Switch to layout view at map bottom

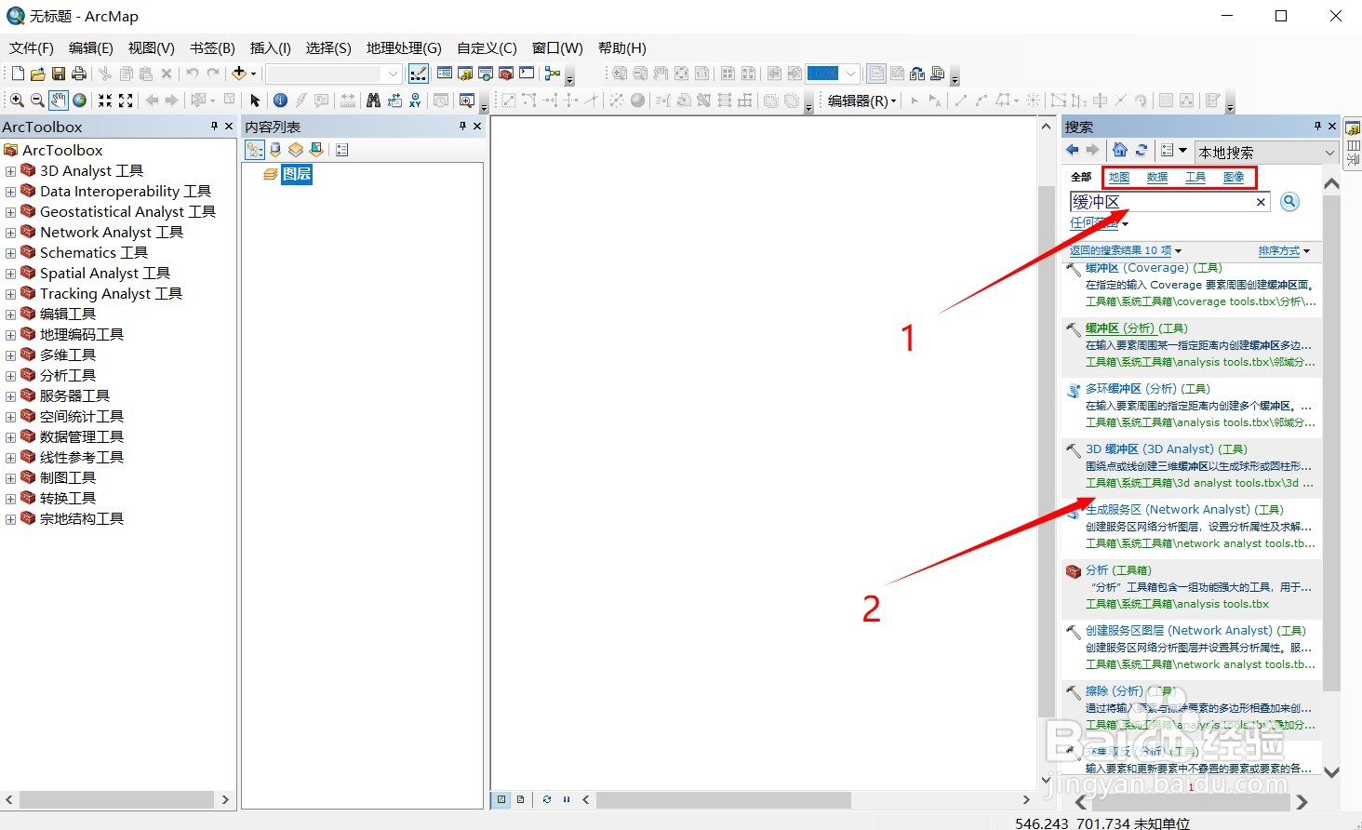tap(520, 799)
